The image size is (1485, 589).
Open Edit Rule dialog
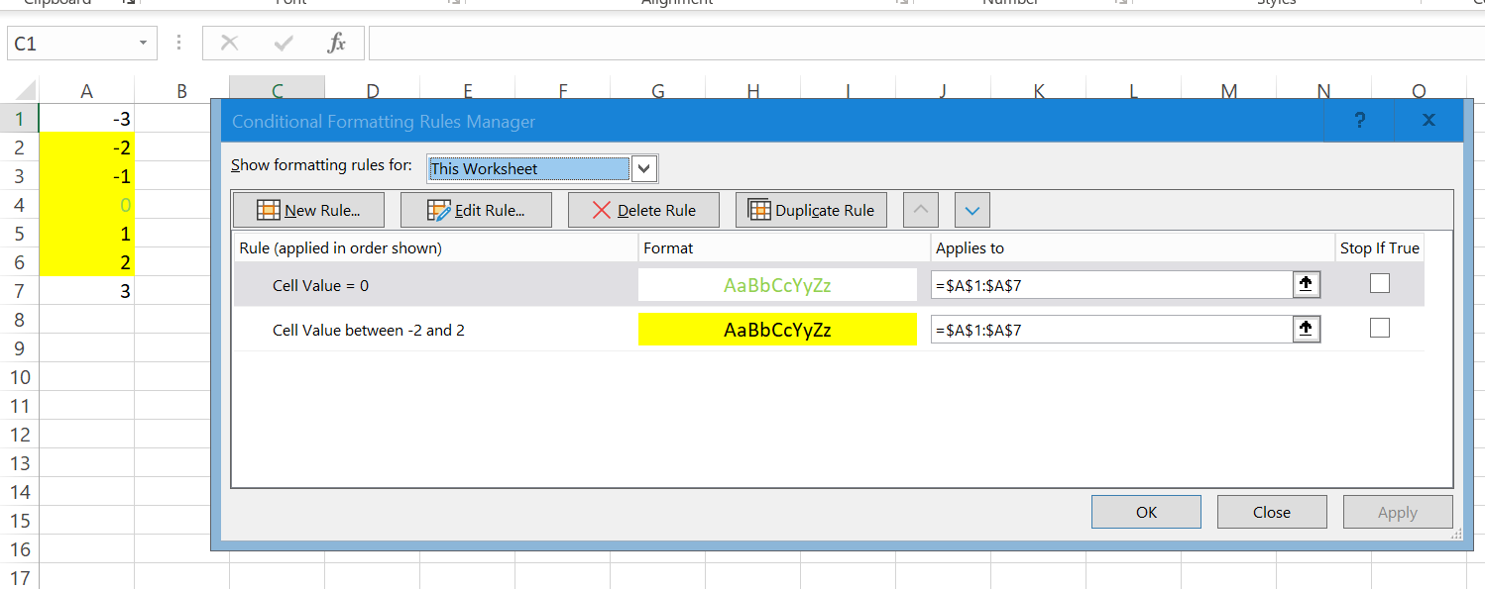(x=476, y=210)
